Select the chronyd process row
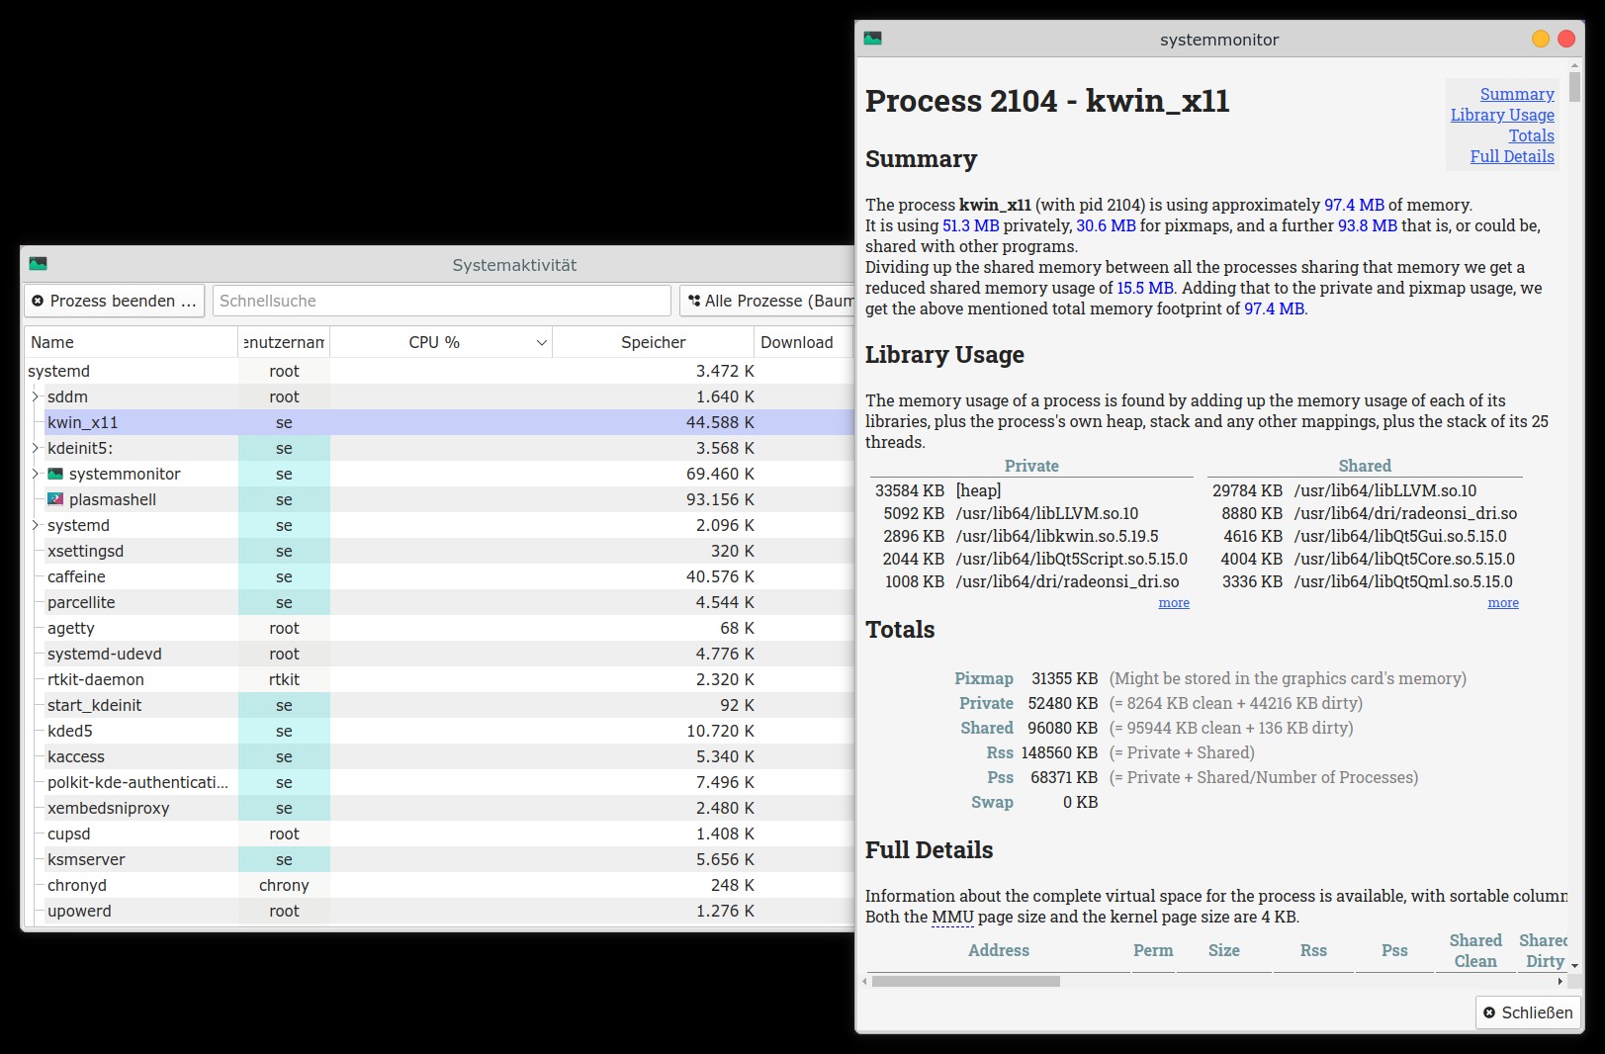 point(438,885)
